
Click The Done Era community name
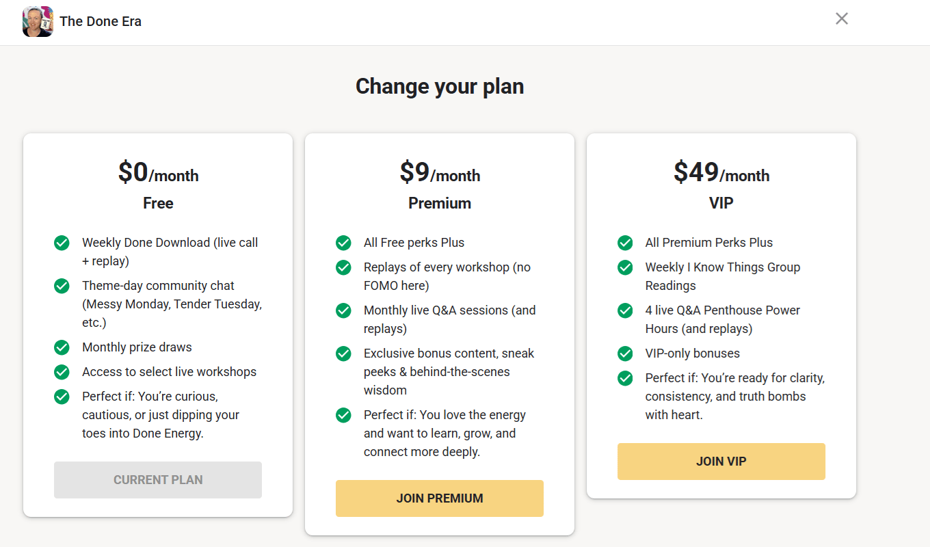point(101,21)
